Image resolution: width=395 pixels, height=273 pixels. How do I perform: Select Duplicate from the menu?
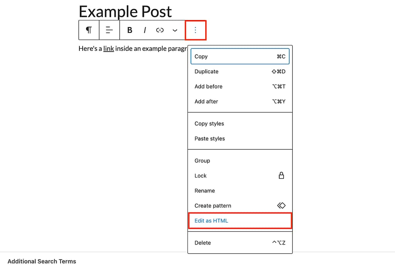(x=206, y=71)
